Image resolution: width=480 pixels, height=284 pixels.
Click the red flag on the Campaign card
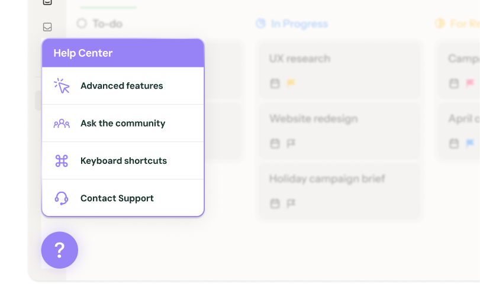pyautogui.click(x=470, y=84)
